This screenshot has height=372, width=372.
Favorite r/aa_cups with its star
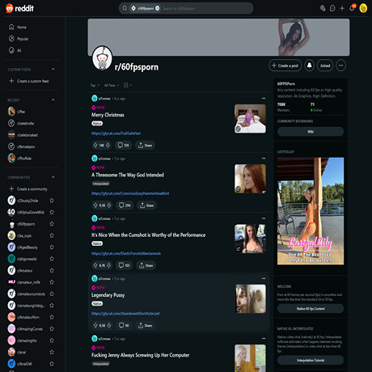pos(52,235)
